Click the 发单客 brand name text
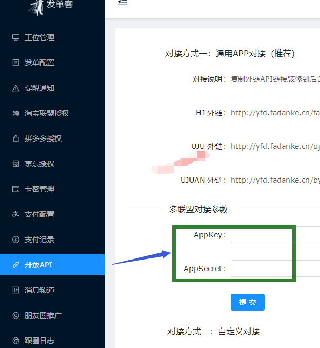This screenshot has height=348, width=320. coord(59,4)
